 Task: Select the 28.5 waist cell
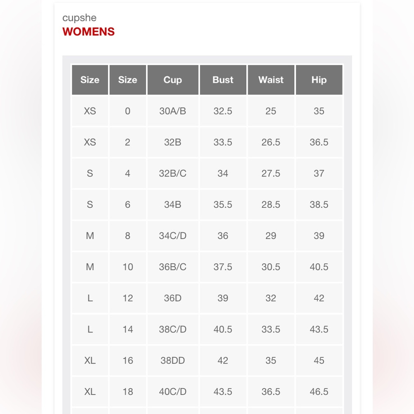(x=271, y=205)
